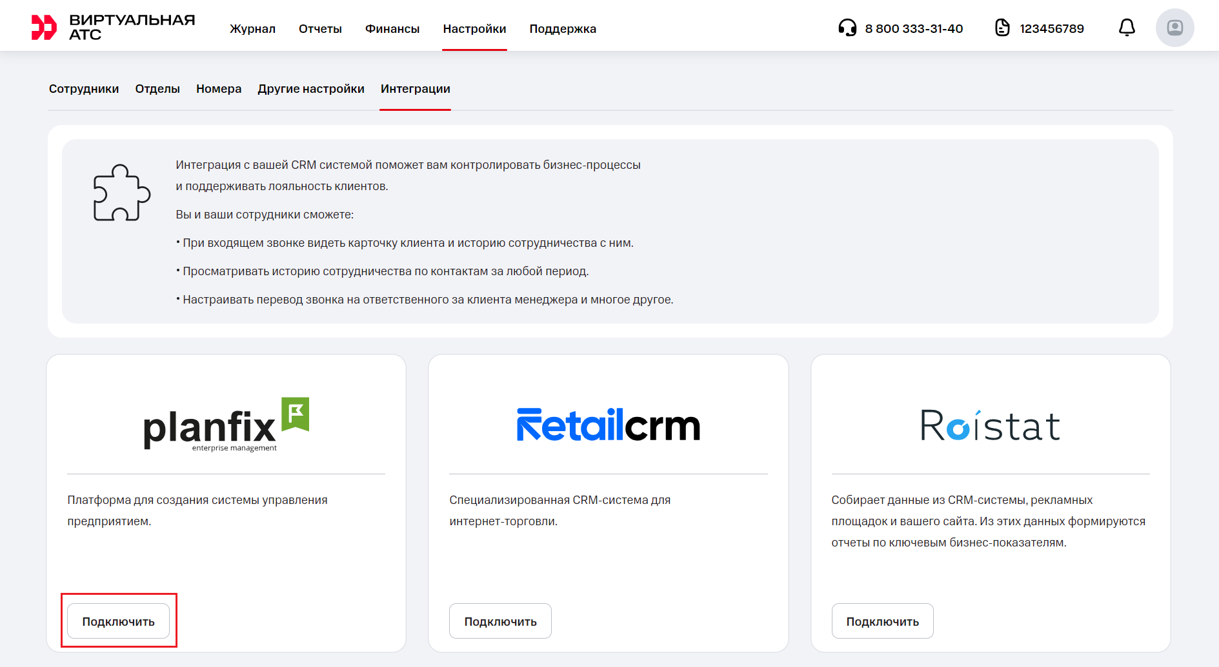Go to Отчеты in top navigation
Image resolution: width=1219 pixels, height=667 pixels.
(320, 29)
